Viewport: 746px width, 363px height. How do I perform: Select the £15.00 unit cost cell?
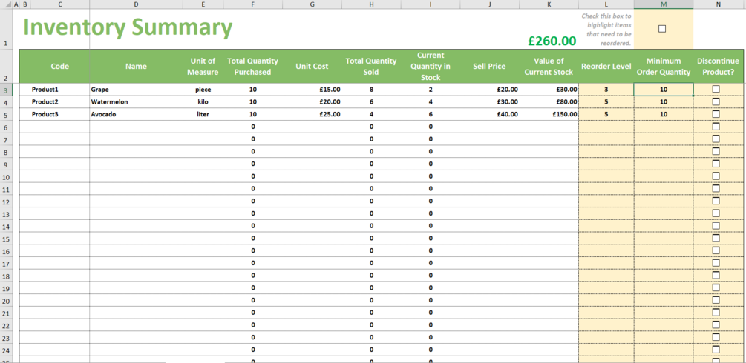pos(312,90)
